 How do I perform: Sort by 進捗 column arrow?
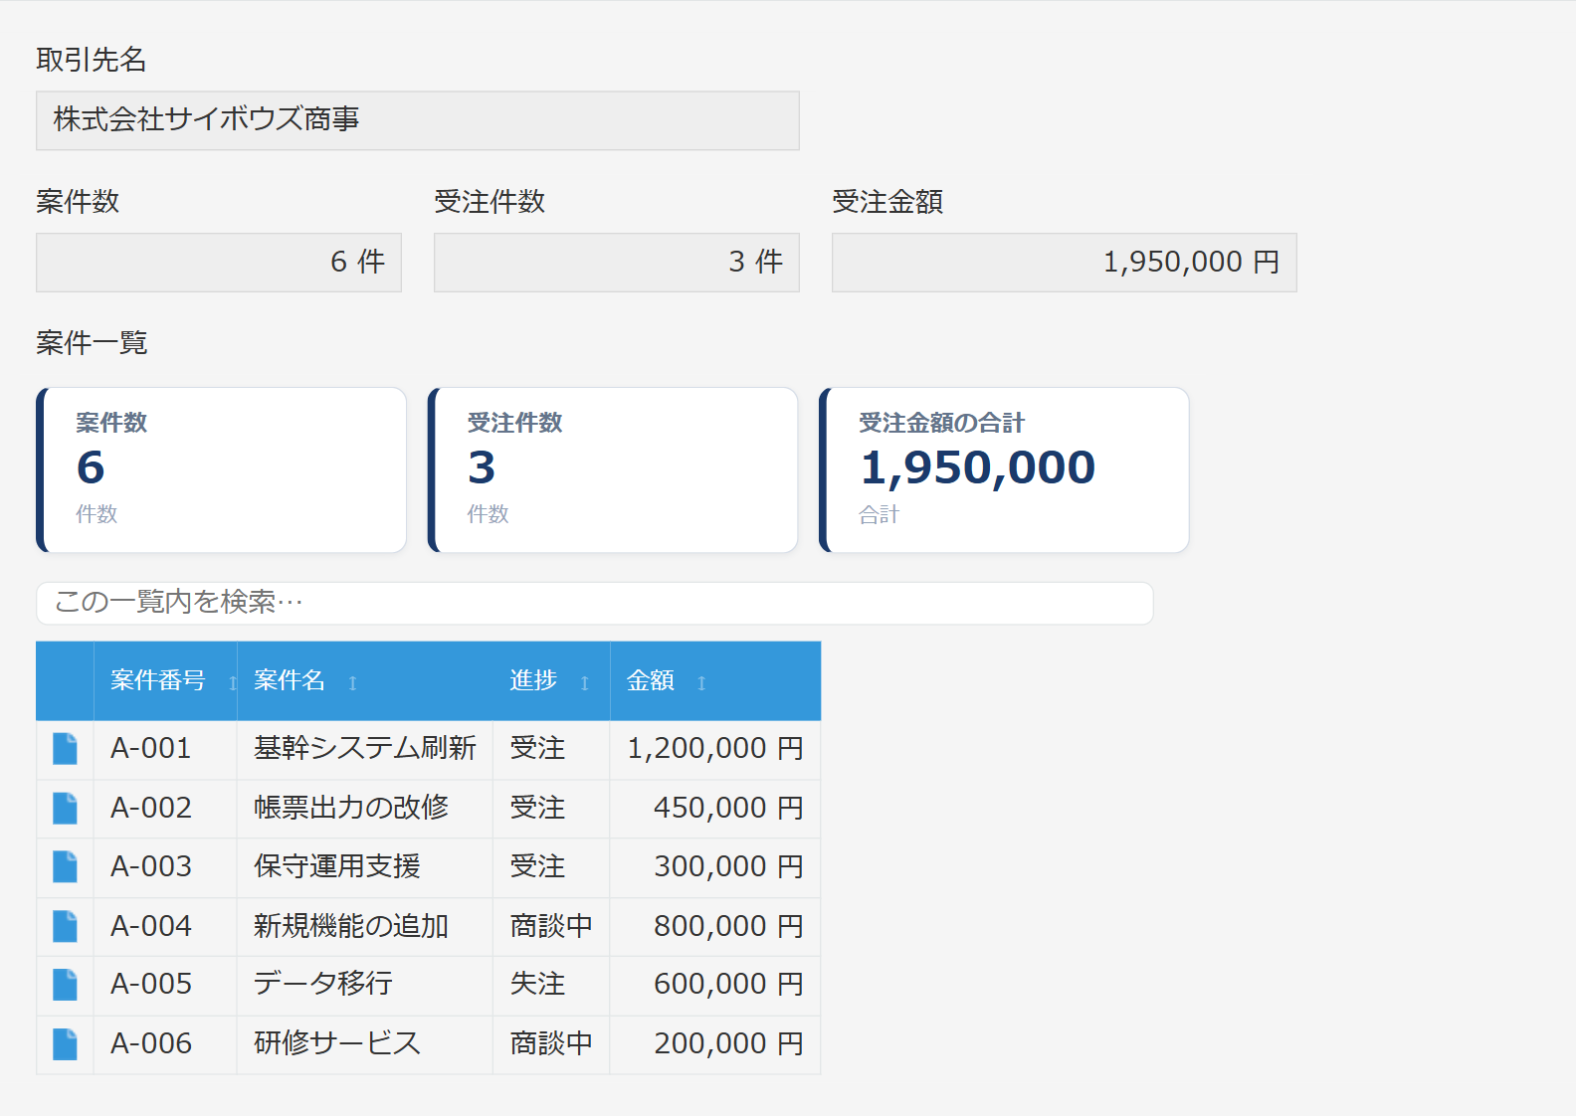tap(585, 682)
